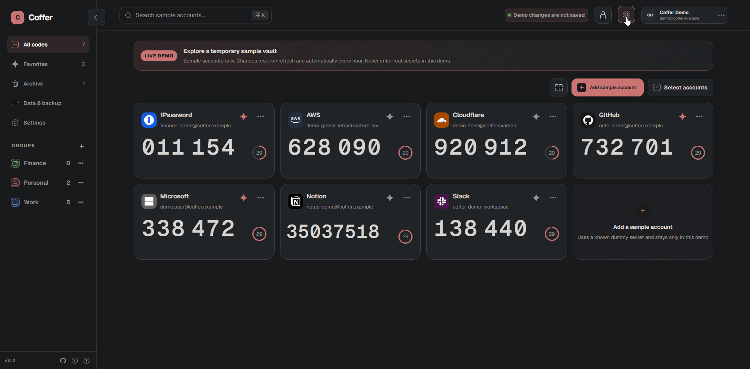Open the Work group options menu
This screenshot has height=369, width=750.
click(81, 202)
